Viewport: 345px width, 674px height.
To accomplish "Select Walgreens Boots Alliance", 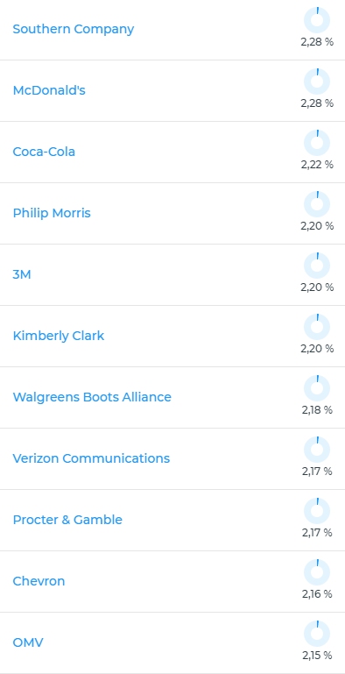I will click(x=92, y=397).
